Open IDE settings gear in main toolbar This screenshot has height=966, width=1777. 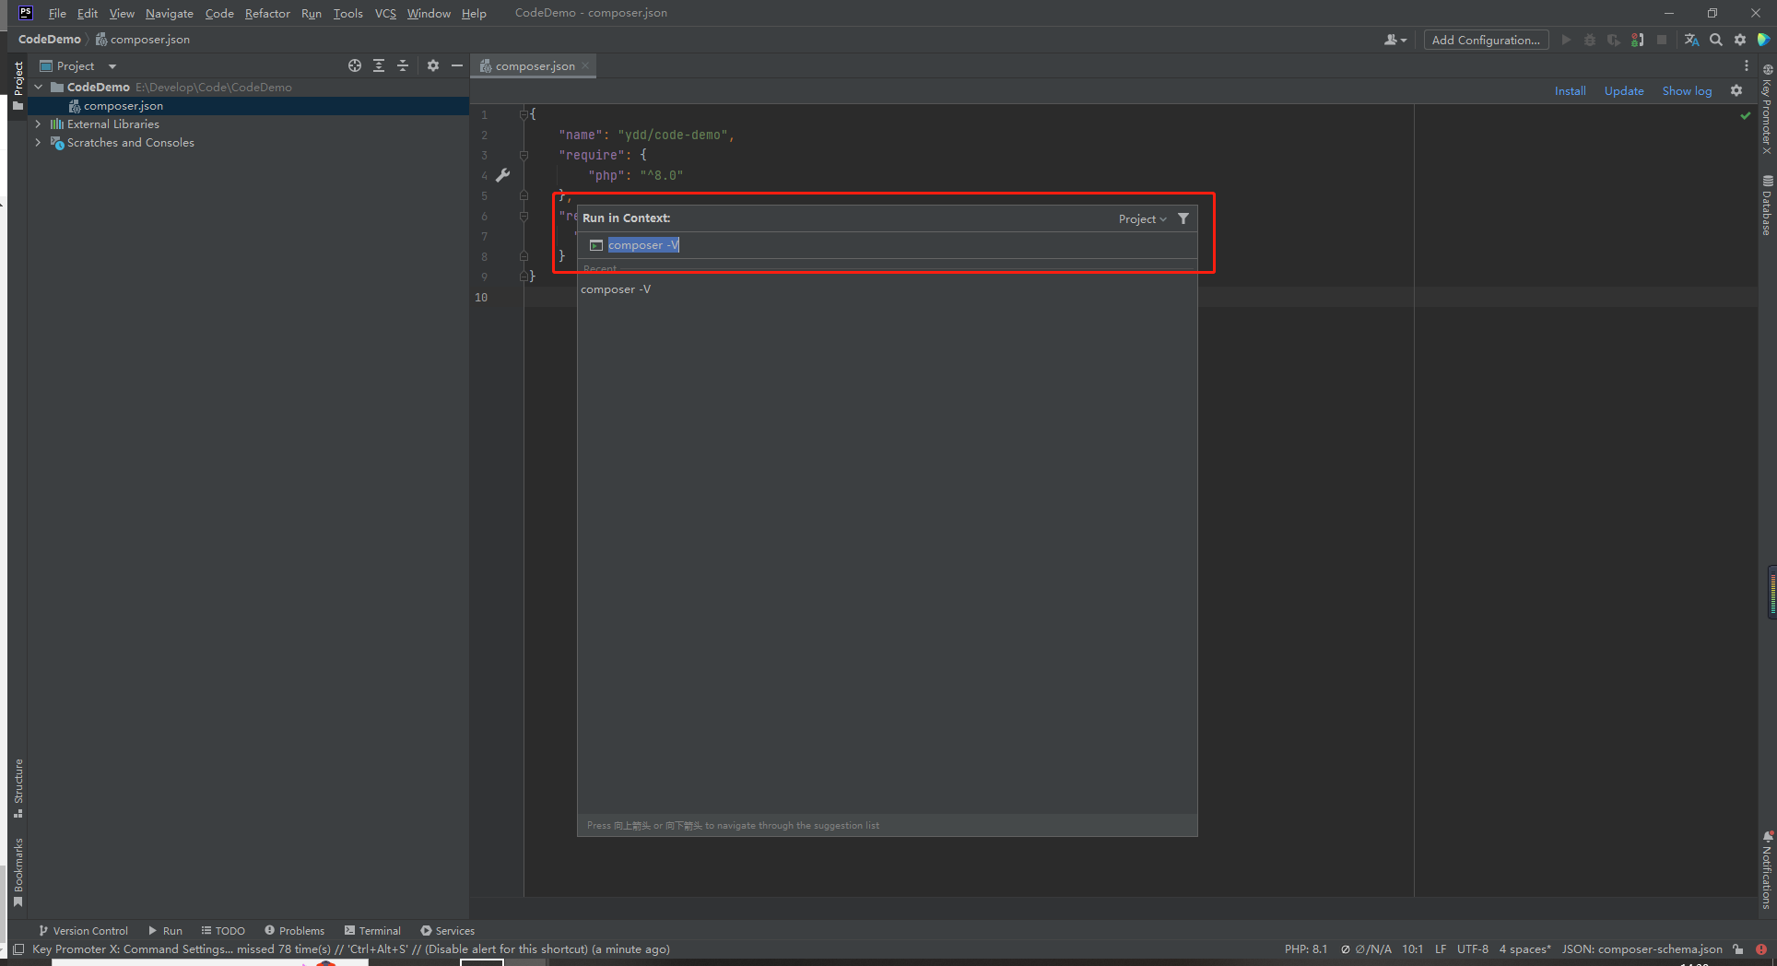(1739, 40)
